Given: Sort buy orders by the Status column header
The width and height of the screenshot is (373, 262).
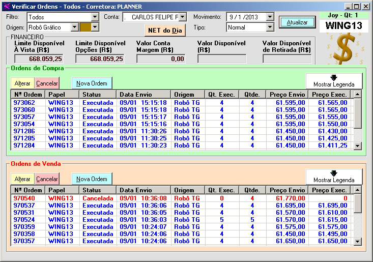Looking at the screenshot, I should coord(97,95).
